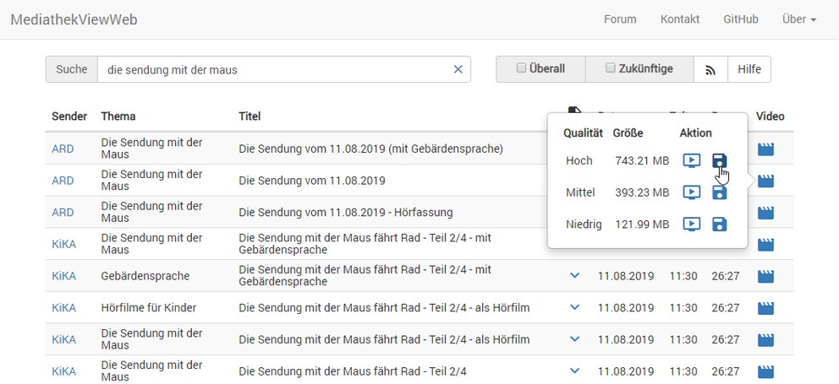Image resolution: width=839 pixels, height=384 pixels.
Task: Click the Suche label
Action: (x=72, y=69)
